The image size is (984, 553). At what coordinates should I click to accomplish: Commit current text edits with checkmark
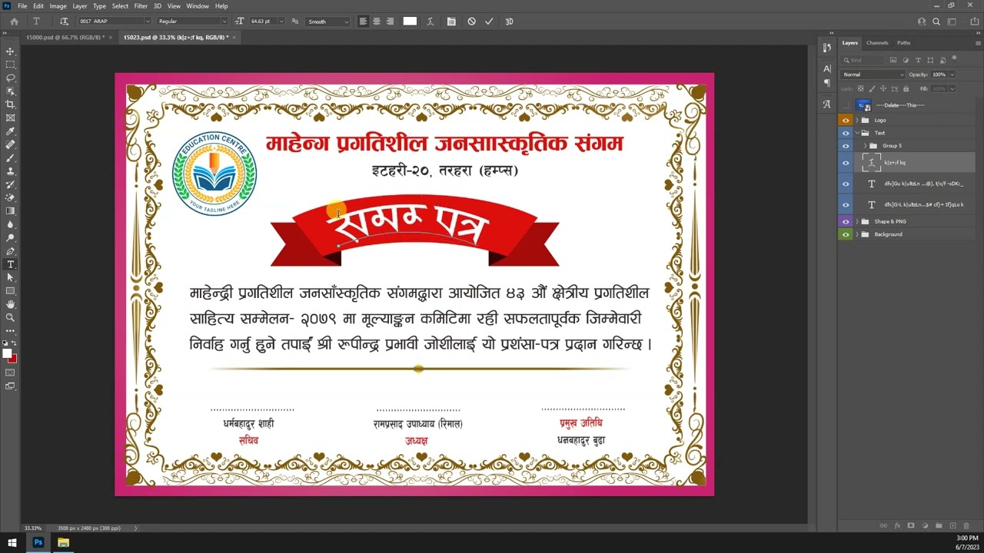point(489,22)
